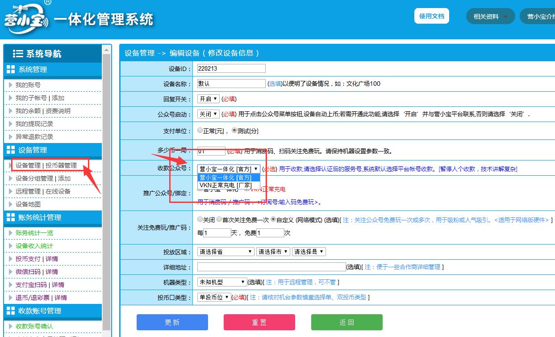Click the 设备ID input field
555x337 pixels.
[x=231, y=68]
